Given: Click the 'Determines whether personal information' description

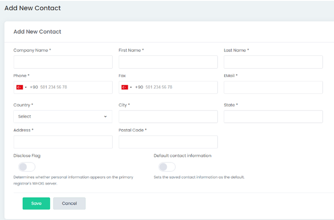Looking at the screenshot, I should coord(73,180).
